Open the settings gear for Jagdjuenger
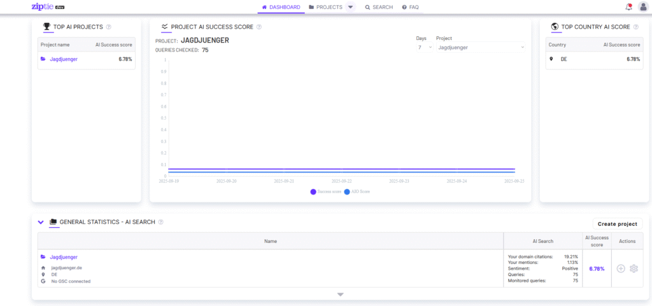This screenshot has width=652, height=306. (634, 268)
